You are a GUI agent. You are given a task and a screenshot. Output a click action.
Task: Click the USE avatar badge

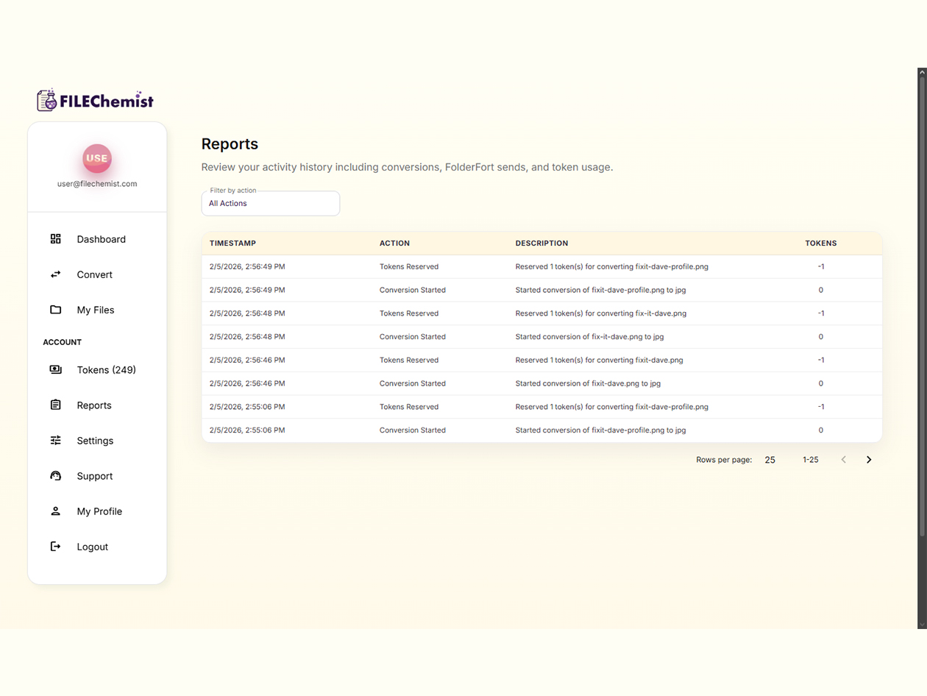pyautogui.click(x=96, y=158)
